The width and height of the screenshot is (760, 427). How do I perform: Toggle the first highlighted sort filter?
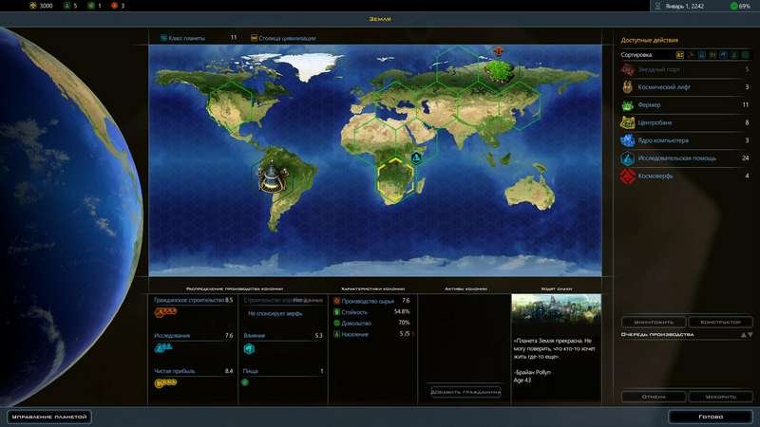tap(680, 55)
